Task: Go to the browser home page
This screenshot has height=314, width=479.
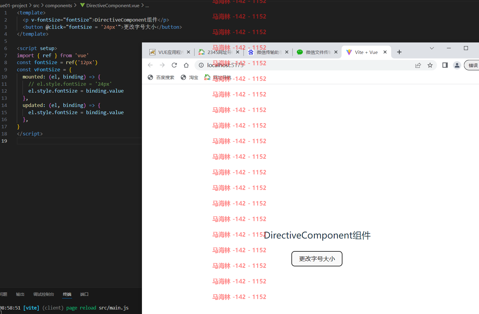Action: tap(186, 65)
